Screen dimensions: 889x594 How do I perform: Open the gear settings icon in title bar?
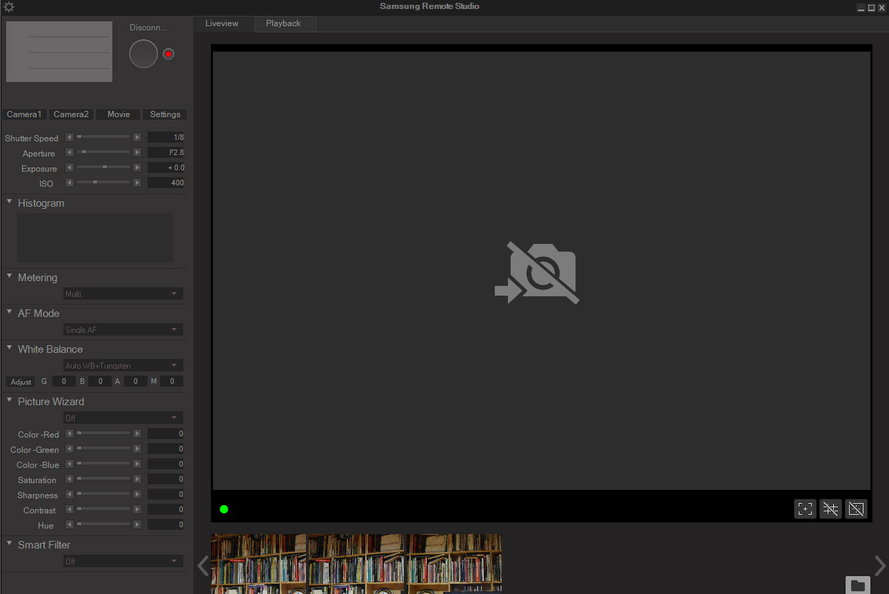click(x=9, y=7)
